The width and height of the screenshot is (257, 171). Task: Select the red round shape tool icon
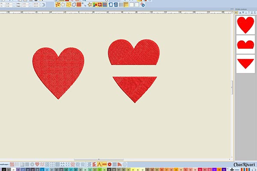(x=74, y=5)
